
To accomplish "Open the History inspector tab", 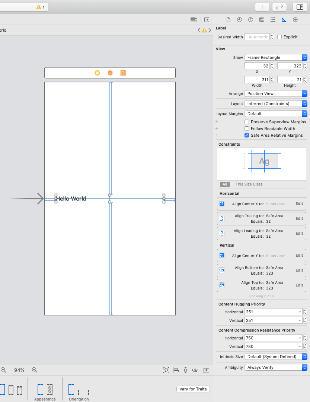I will [x=239, y=20].
